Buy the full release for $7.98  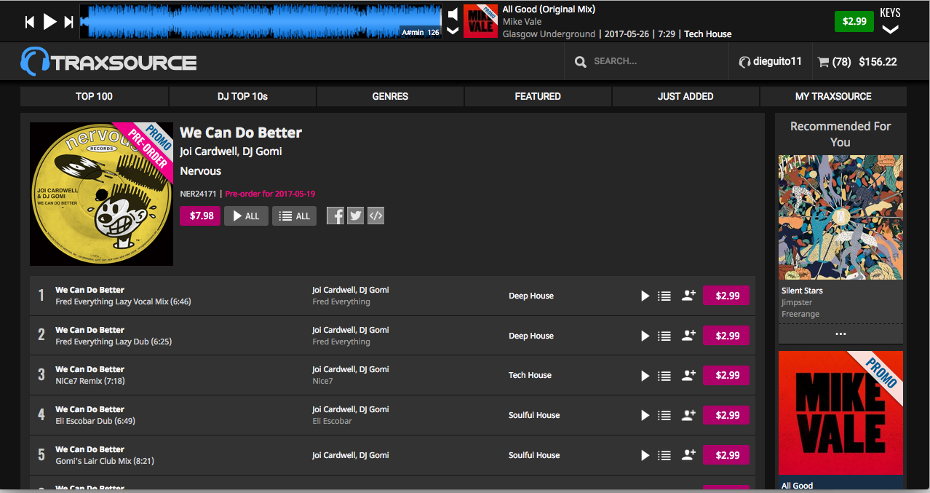(201, 216)
